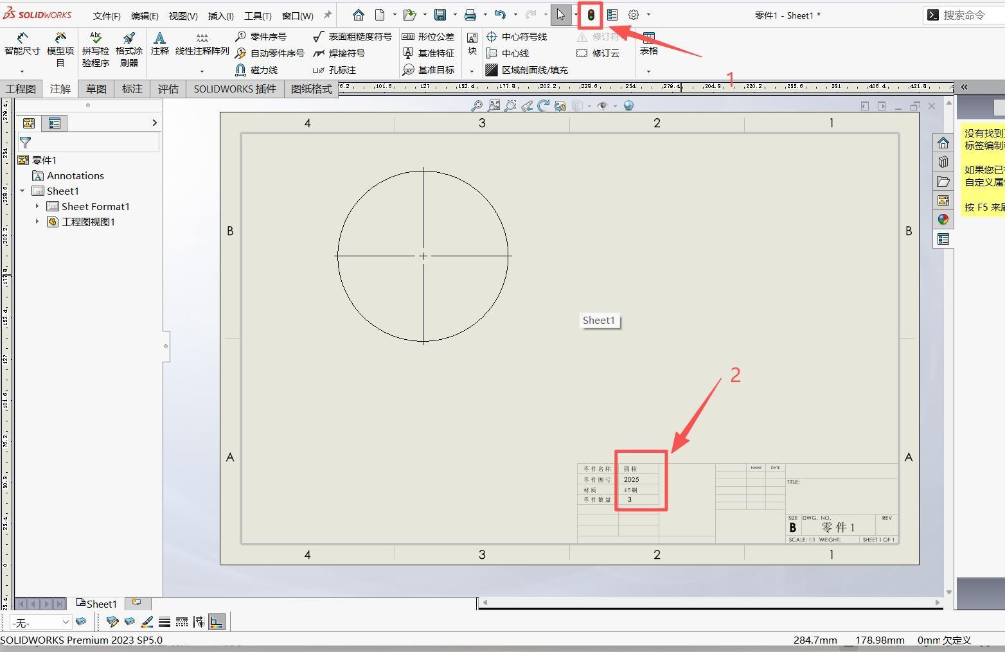Switch to 图纸格式 ribbon tab
Image resolution: width=1005 pixels, height=652 pixels.
(x=312, y=89)
